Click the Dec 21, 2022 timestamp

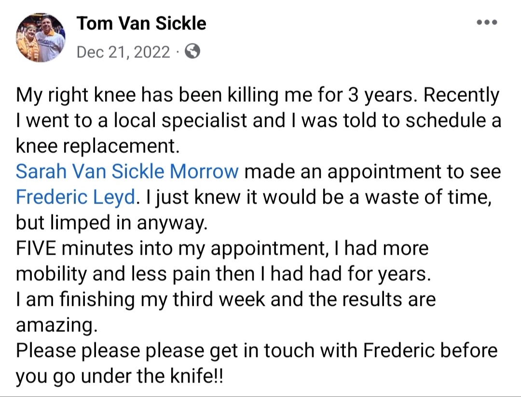click(x=123, y=52)
